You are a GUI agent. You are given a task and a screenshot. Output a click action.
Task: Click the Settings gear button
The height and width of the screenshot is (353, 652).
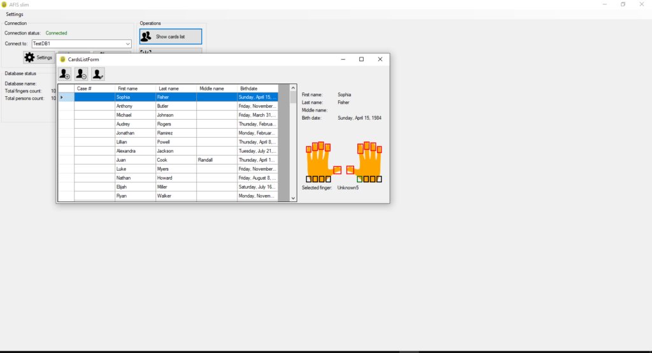coord(39,57)
